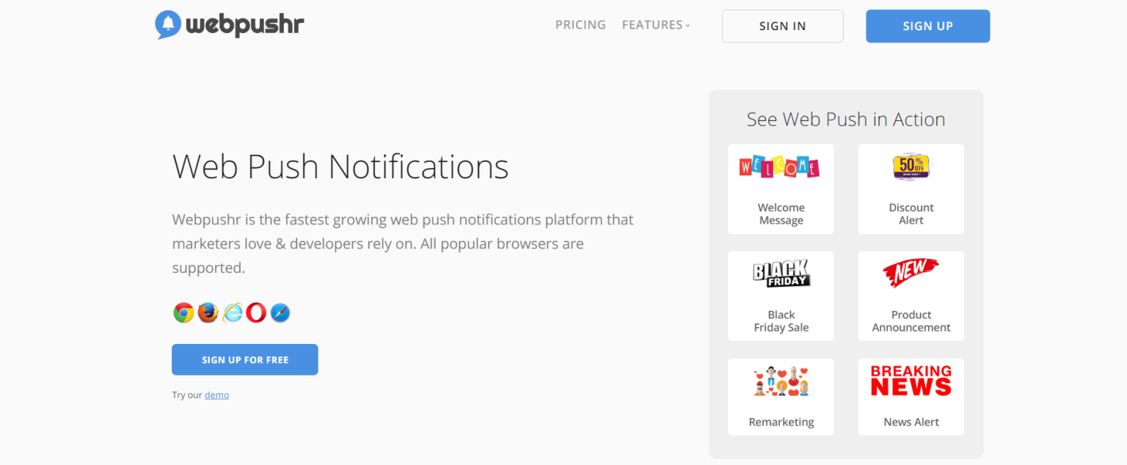This screenshot has width=1127, height=465.
Task: Click the 50% off Discount Alert icon
Action: point(911,166)
